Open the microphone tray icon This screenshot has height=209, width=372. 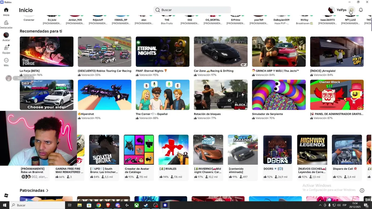pos(329,205)
